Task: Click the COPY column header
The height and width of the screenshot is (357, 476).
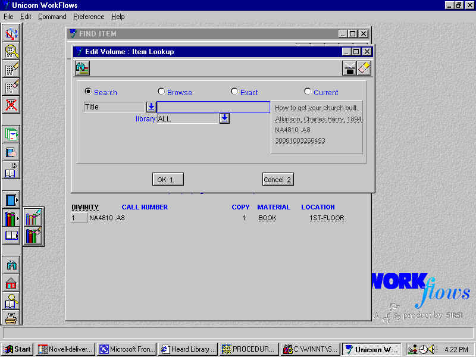Action: 240,207
